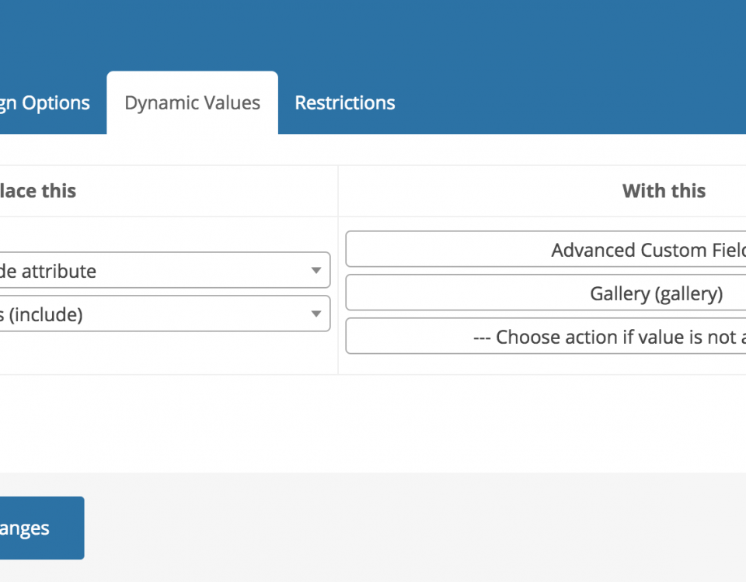Click the Replace this column header

click(x=38, y=191)
